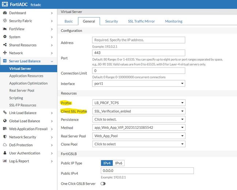Select IPv4 for Public IP Type

(x=107, y=163)
